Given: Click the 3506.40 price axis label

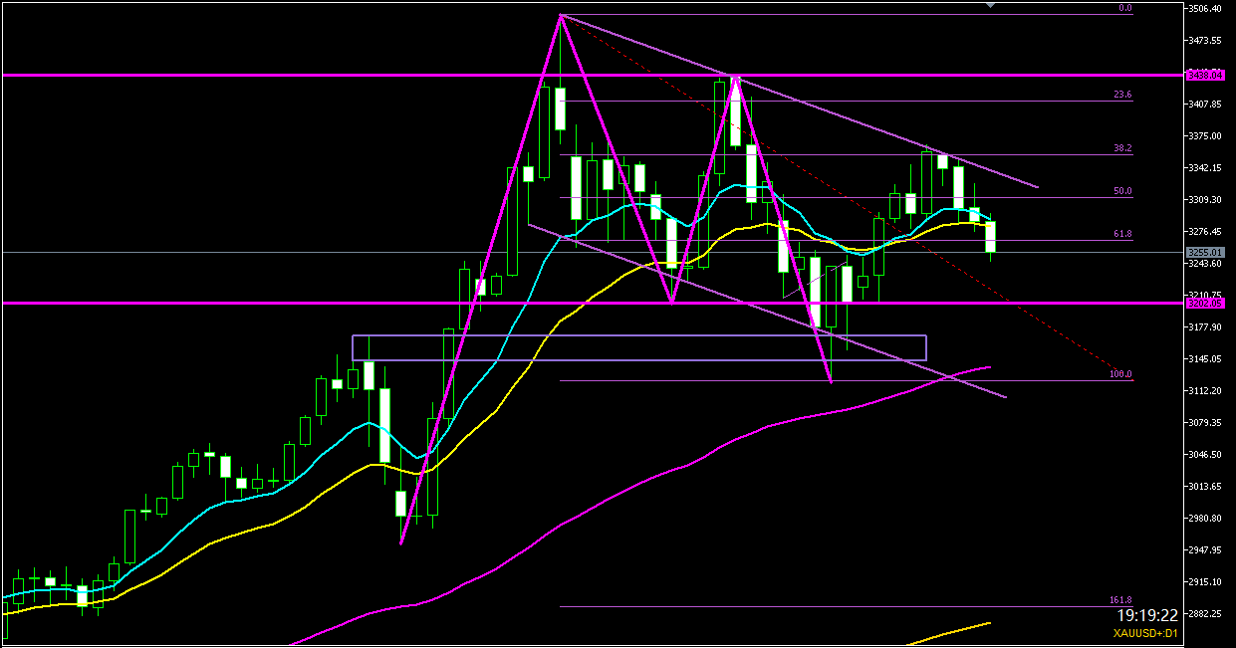Looking at the screenshot, I should [1206, 9].
